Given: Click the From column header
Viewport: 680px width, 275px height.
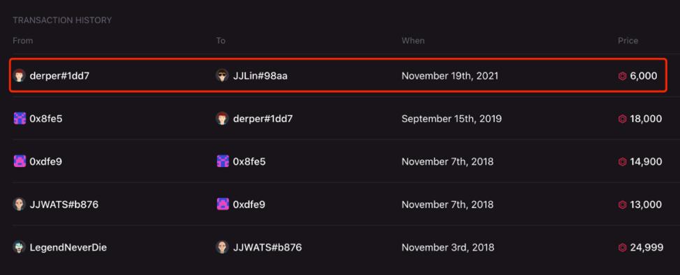Looking at the screenshot, I should (x=22, y=40).
